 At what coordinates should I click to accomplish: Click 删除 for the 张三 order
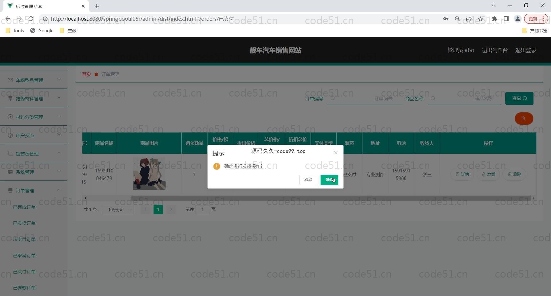coord(514,174)
